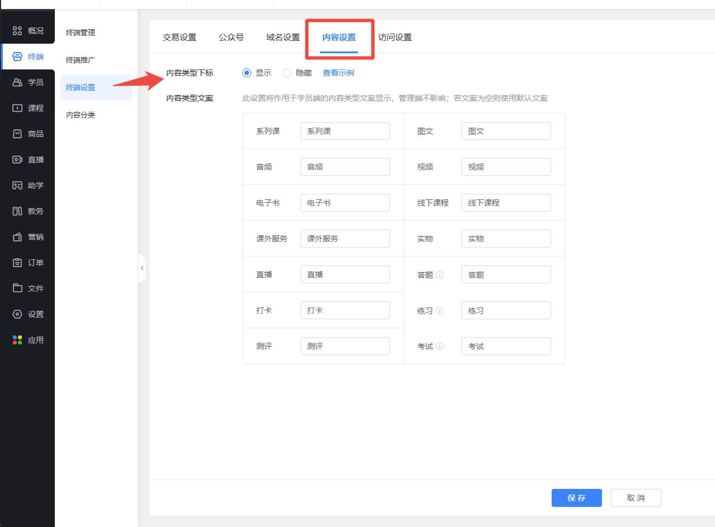Open the 域名设置 tab

click(283, 38)
